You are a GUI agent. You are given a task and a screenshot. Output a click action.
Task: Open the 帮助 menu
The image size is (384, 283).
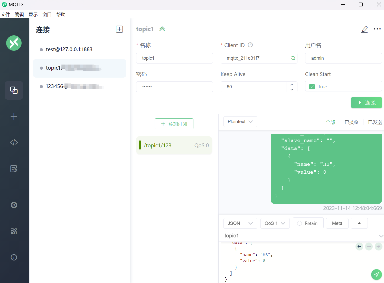(x=61, y=15)
